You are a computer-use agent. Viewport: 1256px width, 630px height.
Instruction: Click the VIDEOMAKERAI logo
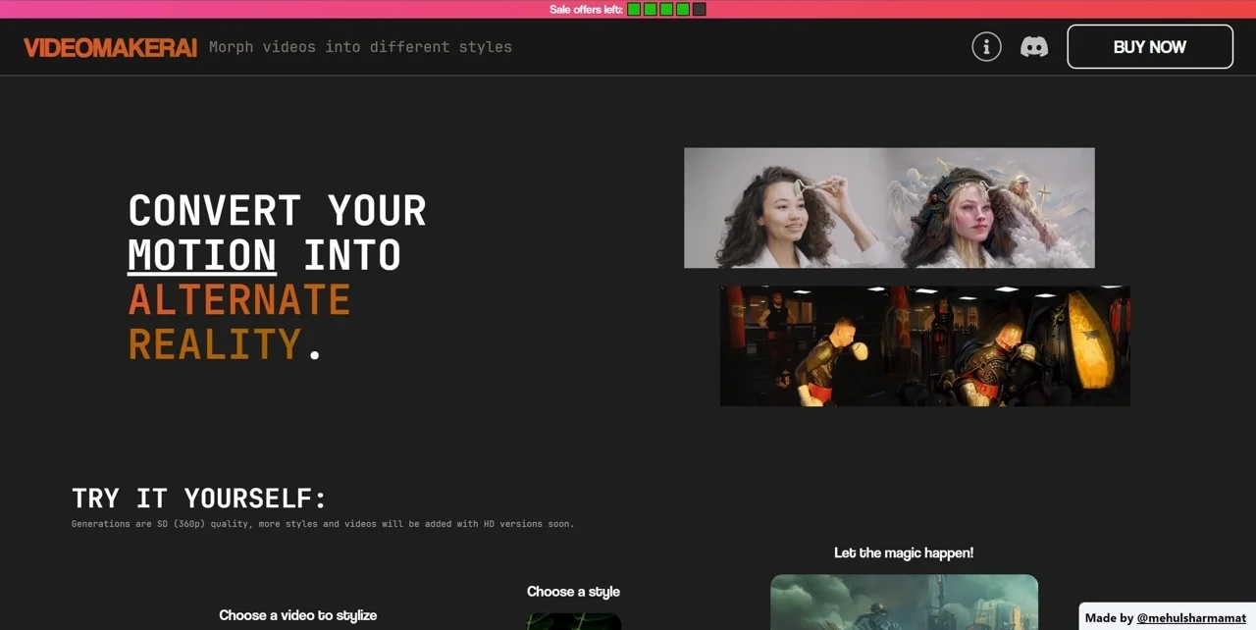click(x=110, y=47)
